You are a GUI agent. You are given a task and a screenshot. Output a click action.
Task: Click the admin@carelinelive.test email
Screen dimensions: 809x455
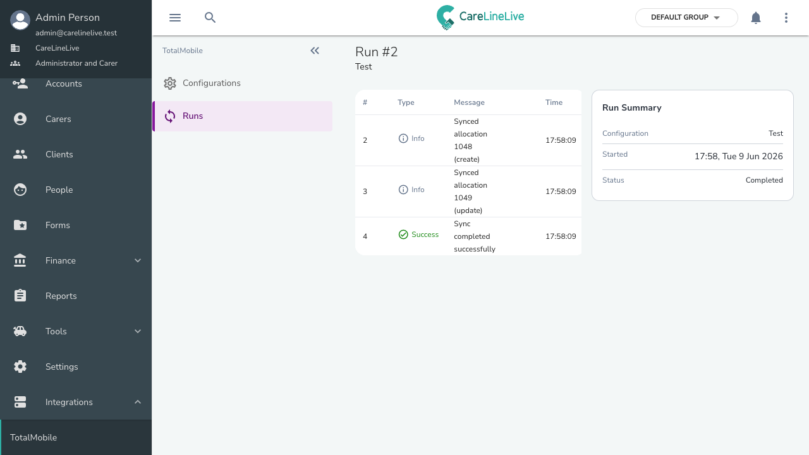pos(76,33)
